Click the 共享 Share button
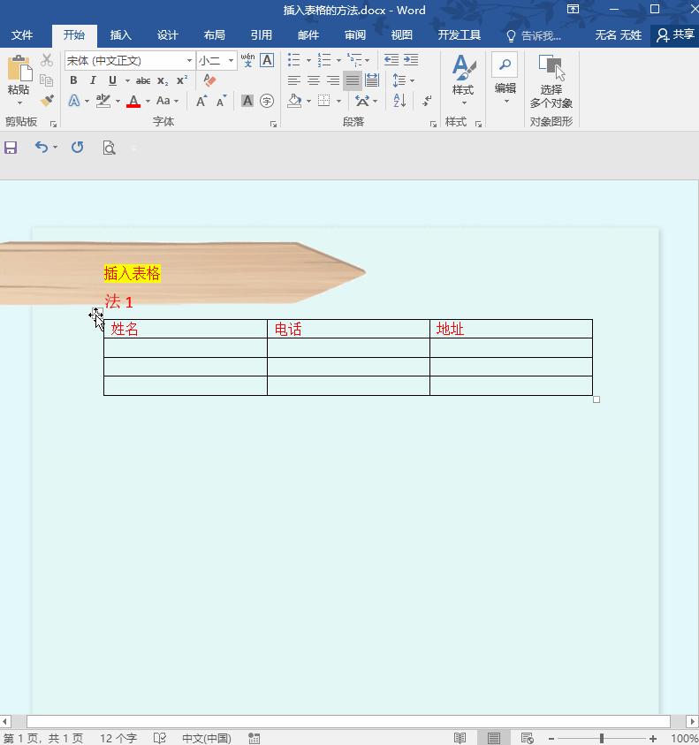 (x=675, y=35)
